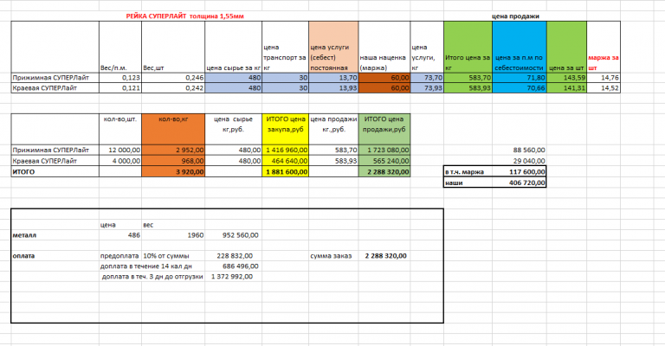Image resolution: width=665 pixels, height=346 pixels.
Task: Click the green cell 1 723 080,00
Action: pyautogui.click(x=384, y=150)
